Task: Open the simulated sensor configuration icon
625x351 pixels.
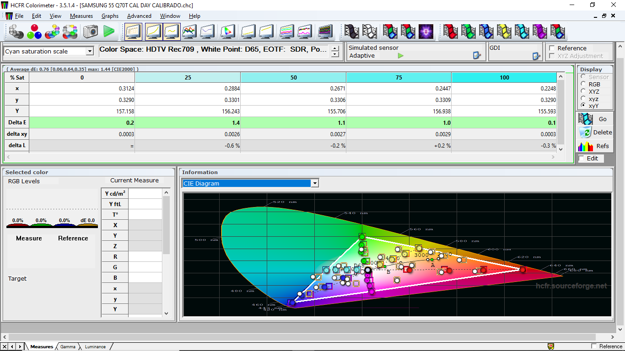Action: point(477,55)
